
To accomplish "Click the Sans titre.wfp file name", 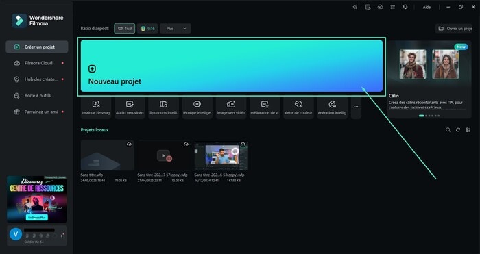I will point(92,175).
